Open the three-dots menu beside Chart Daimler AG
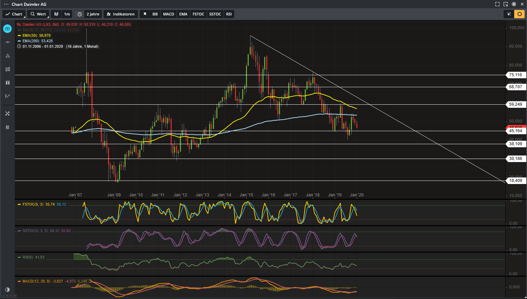Viewport: 527px width, 299px height. 6,4
